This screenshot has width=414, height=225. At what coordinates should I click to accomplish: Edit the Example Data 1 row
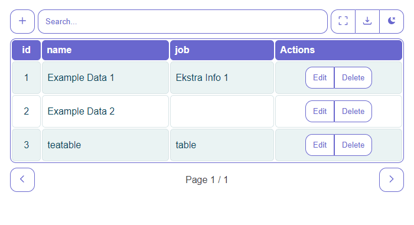point(320,77)
